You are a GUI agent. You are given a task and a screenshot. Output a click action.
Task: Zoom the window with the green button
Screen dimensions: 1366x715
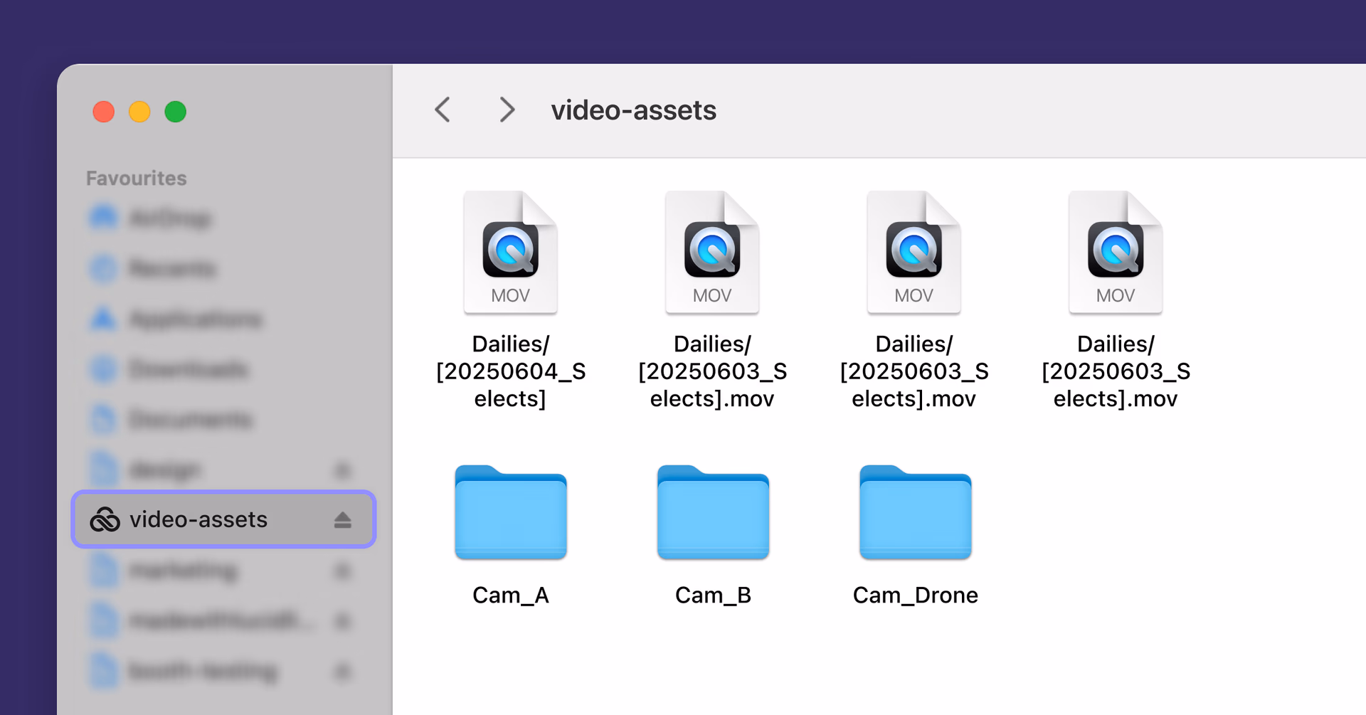point(176,112)
